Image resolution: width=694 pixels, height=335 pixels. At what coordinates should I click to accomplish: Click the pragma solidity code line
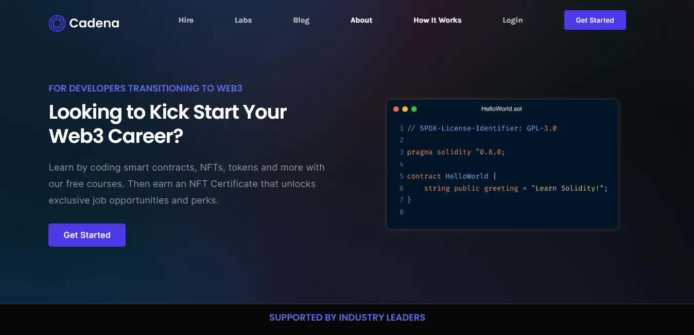(x=456, y=152)
